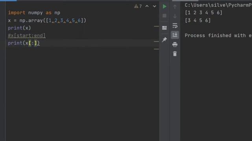The height and width of the screenshot is (141, 252).
Task: Click the error stripe mark beside print(x[:])
Action: [156, 42]
